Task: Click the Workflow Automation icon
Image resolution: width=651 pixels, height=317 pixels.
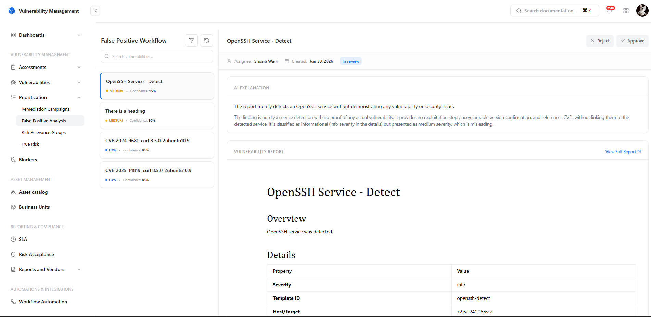Action: 13,302
